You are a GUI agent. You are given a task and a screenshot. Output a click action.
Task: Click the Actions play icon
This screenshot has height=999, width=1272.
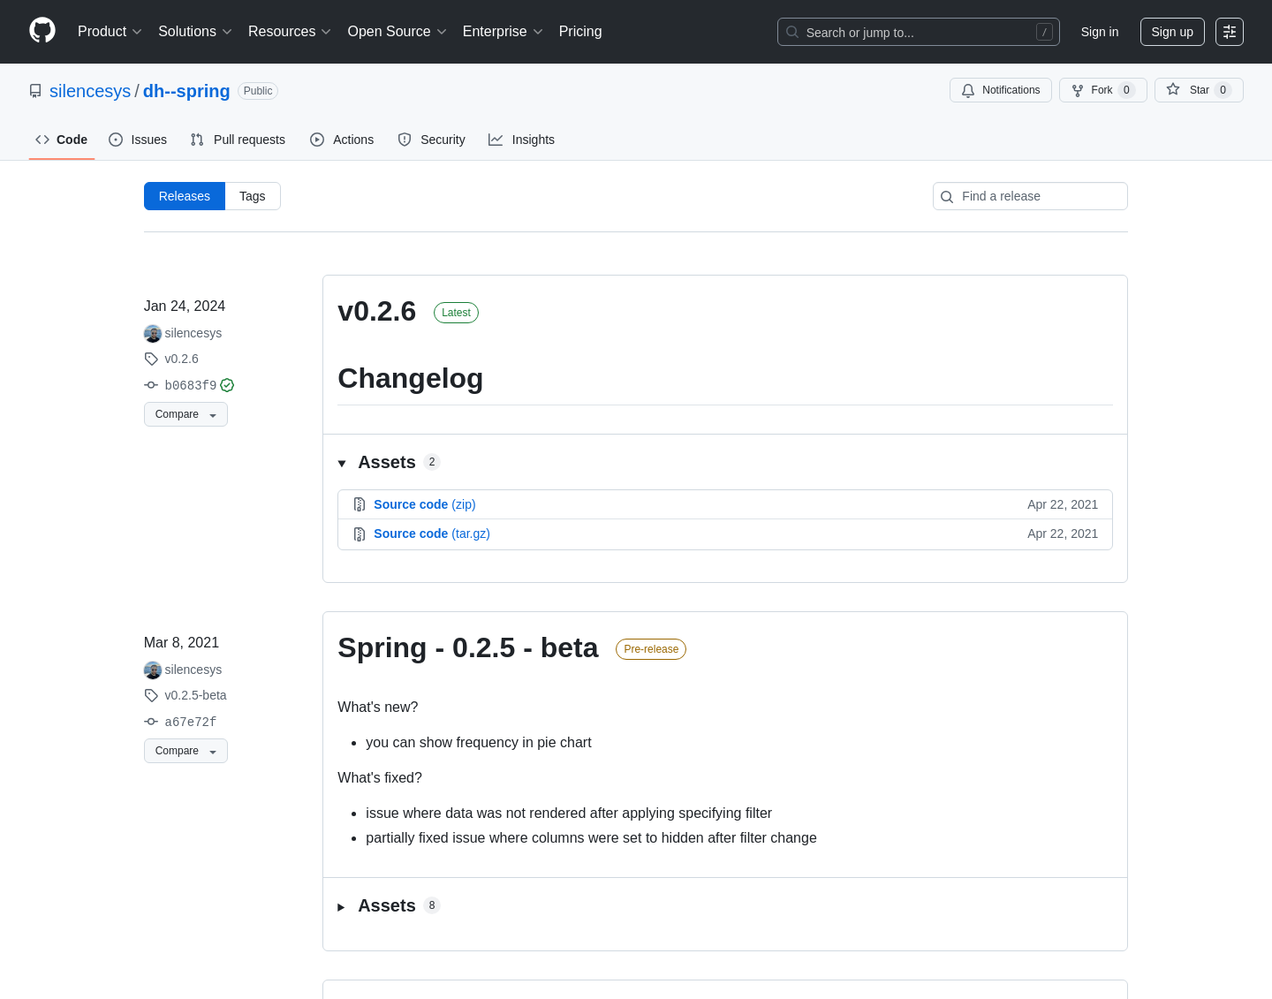pyautogui.click(x=317, y=140)
